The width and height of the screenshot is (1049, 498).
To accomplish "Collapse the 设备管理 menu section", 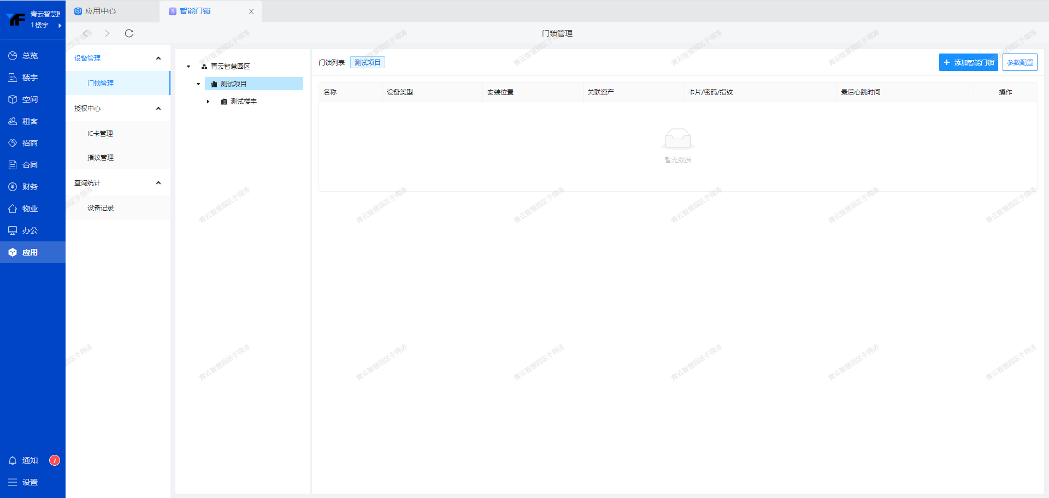I will click(158, 58).
